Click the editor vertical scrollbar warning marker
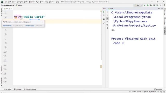The height and width of the screenshot is (93, 166). (101, 67)
